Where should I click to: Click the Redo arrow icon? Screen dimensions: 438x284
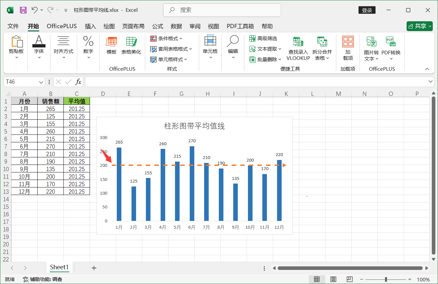50,10
